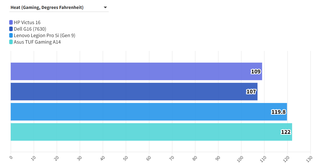Click the Lenovo Legion Pro 5i legend swatch
Viewport: 322px width, 165px height.
pyautogui.click(x=11, y=35)
